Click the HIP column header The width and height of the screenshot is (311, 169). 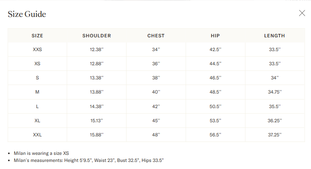coord(215,36)
